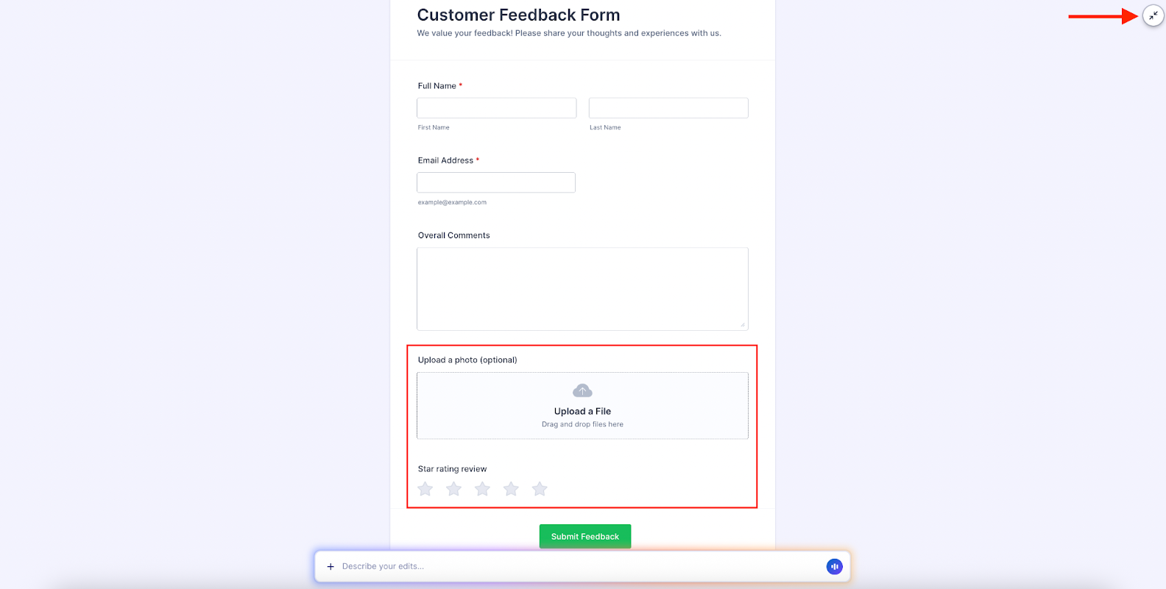Click the resize handle of the comments box
1166x589 pixels.
(x=743, y=326)
